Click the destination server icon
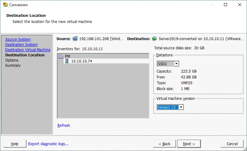This screenshot has height=151, width=247. pos(155,39)
